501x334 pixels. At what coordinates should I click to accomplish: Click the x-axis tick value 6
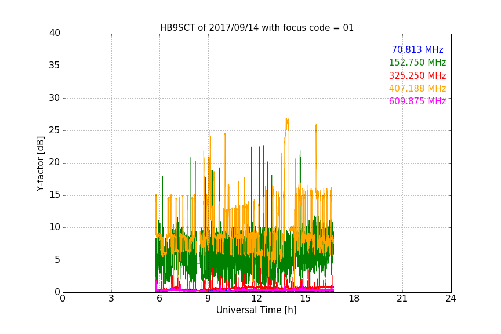159,299
